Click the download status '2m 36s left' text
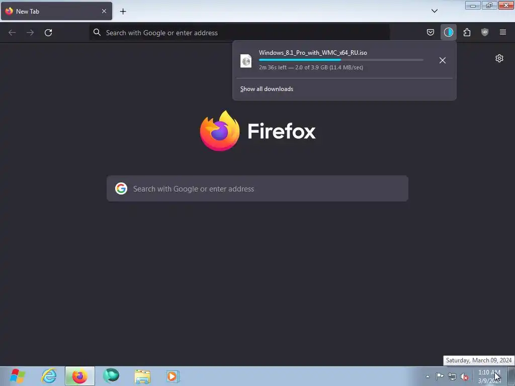The height and width of the screenshot is (386, 515). [273, 67]
